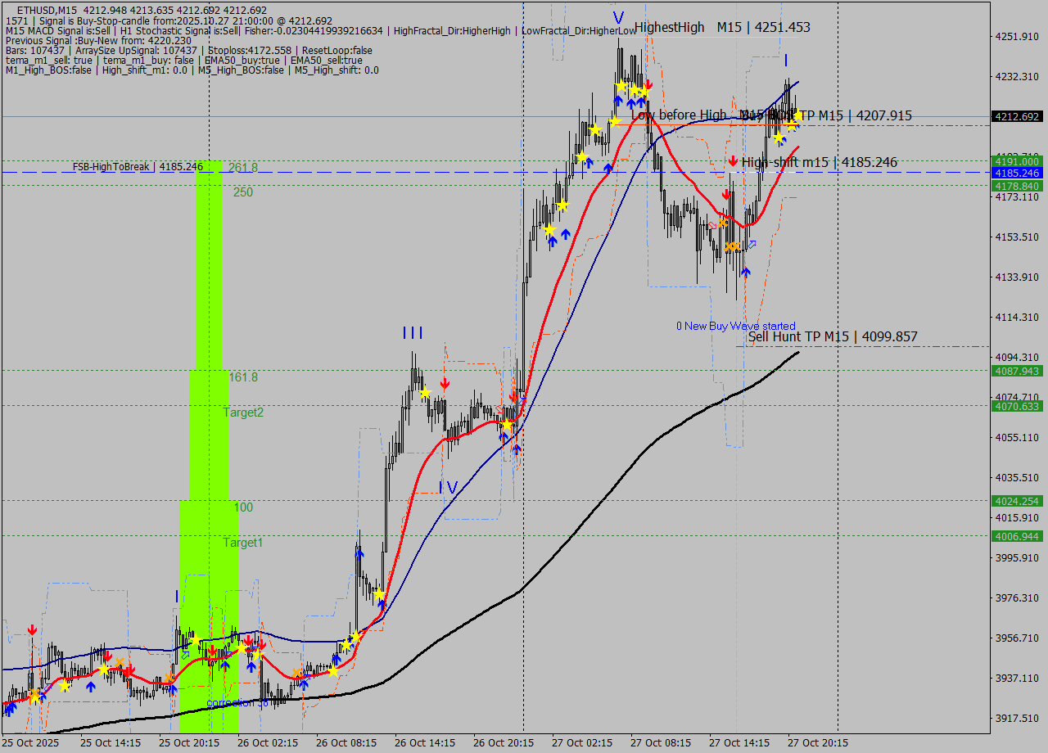Click the red down arrow at far-left chart edge

(x=32, y=629)
